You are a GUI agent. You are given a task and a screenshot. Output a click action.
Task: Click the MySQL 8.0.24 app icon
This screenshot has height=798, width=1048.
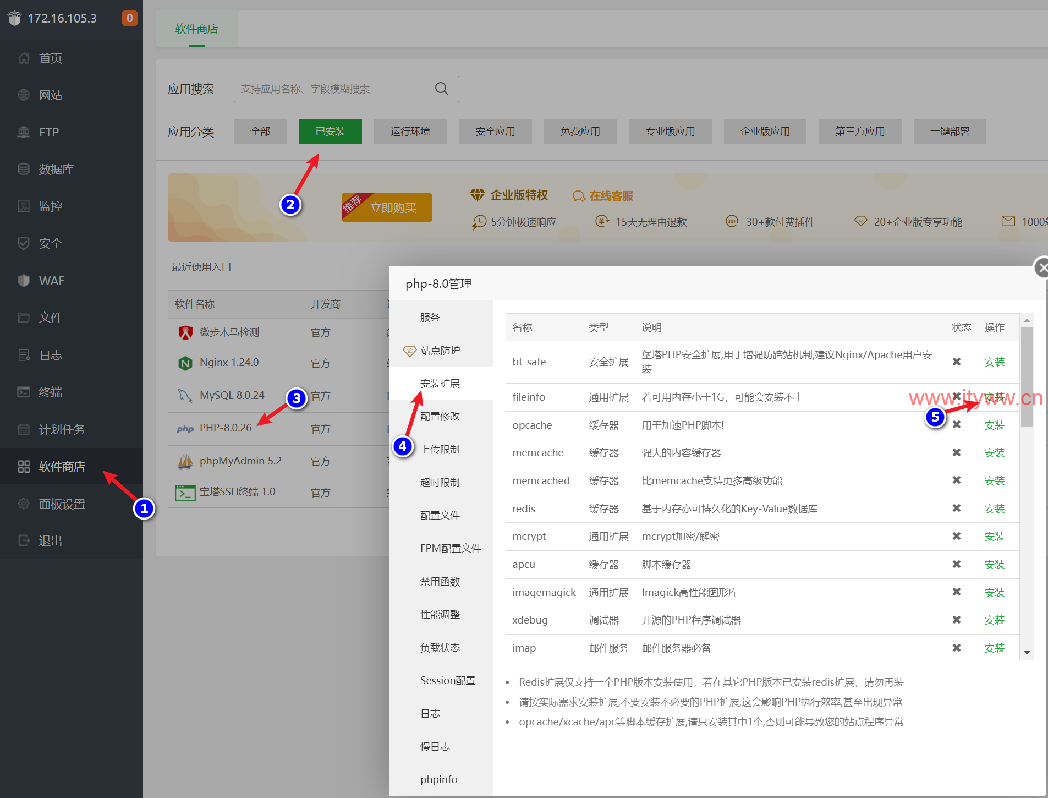click(x=185, y=396)
